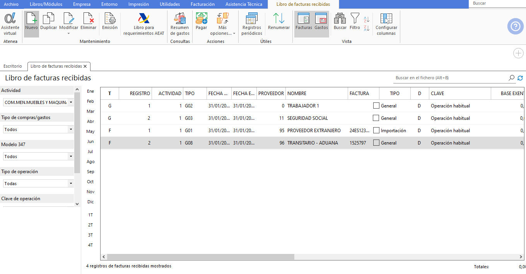Sort by the NOMBRE column header

coord(317,93)
